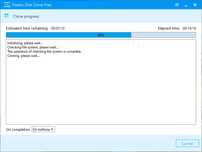Click the "Cloning, please wait..." log line
Viewport: 202px width, 152px height.
click(x=23, y=56)
